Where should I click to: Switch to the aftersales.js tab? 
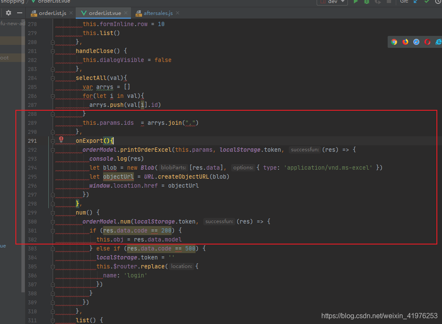tap(158, 13)
